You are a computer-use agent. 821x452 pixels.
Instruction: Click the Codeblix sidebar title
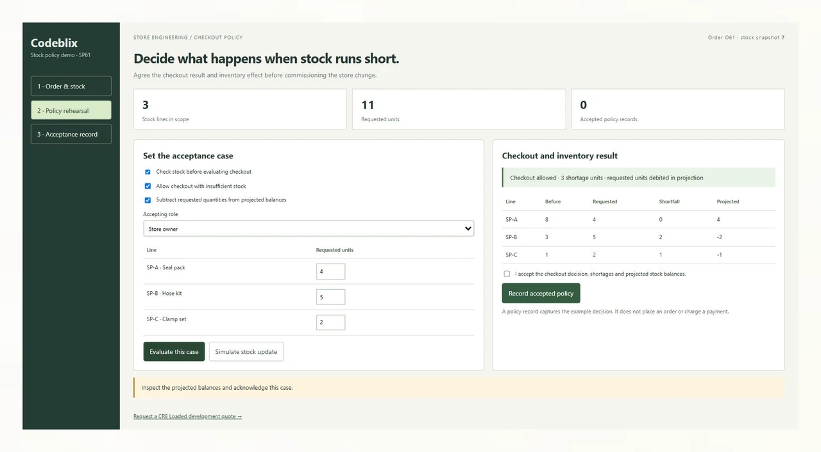tap(55, 43)
